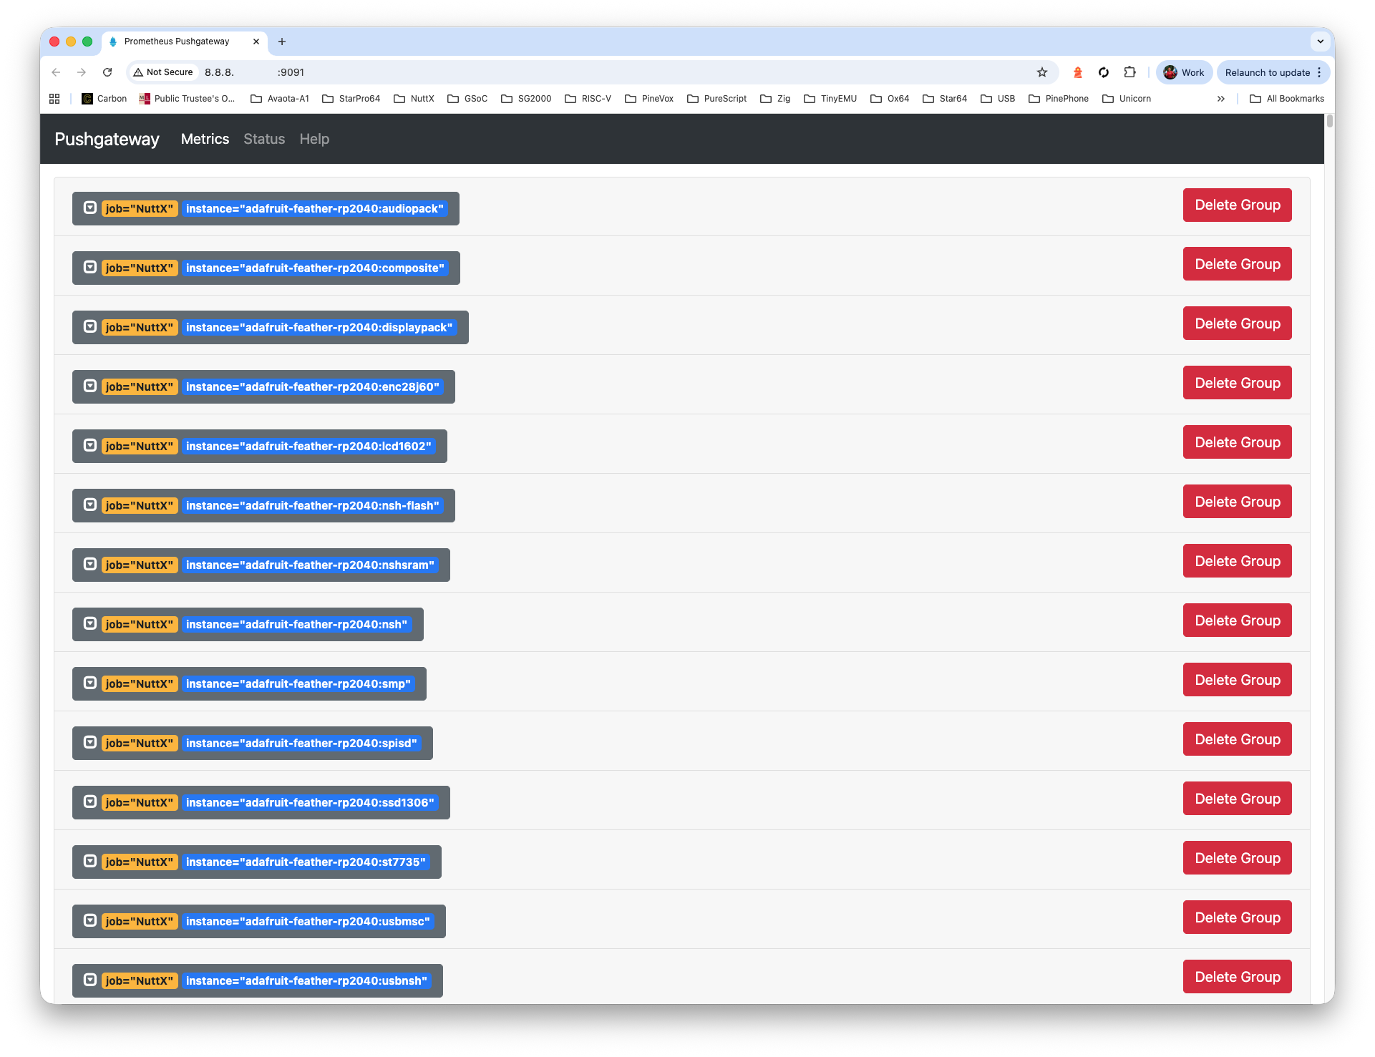1375x1057 pixels.
Task: Bookmark the page via the star icon
Action: tap(1042, 72)
